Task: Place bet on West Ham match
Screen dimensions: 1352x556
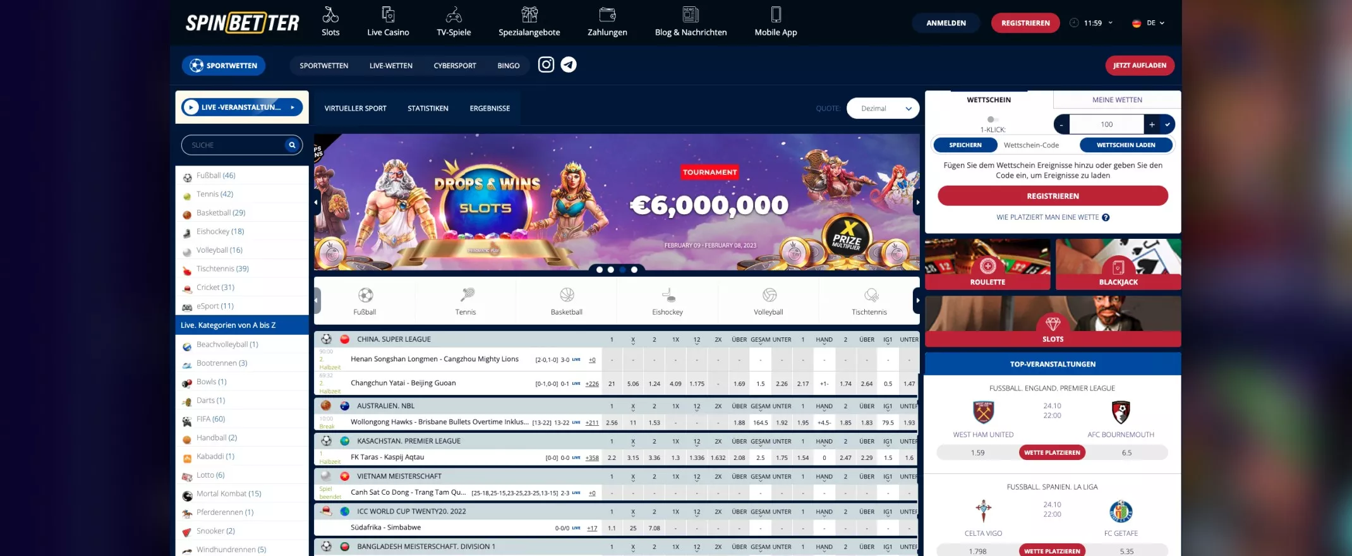Action: click(1052, 452)
